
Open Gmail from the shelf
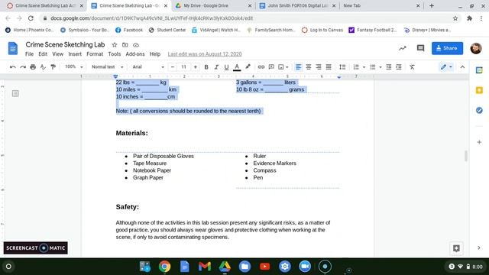pyautogui.click(x=205, y=267)
